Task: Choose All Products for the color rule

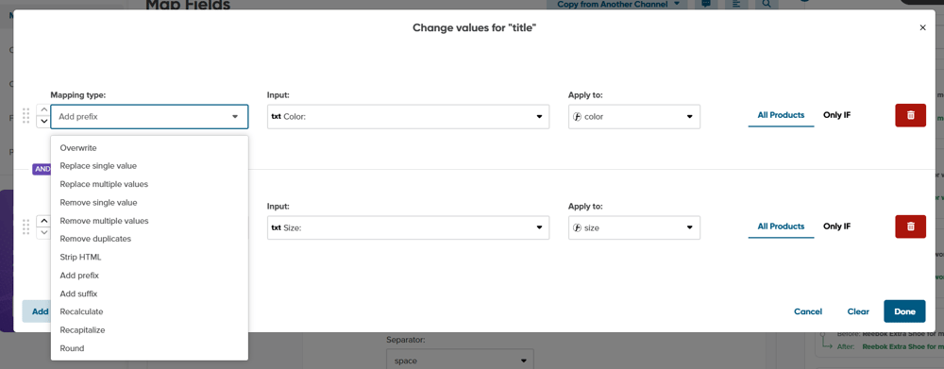Action: (781, 115)
